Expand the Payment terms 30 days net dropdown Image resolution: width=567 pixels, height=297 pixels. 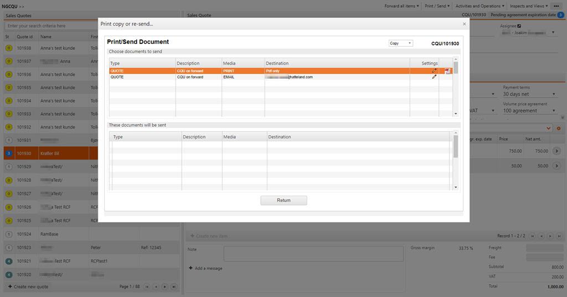[x=529, y=94]
